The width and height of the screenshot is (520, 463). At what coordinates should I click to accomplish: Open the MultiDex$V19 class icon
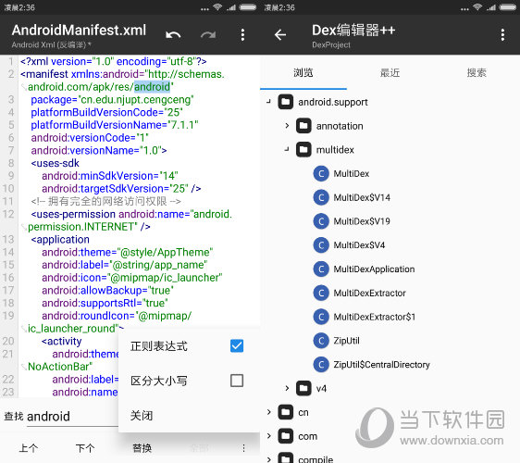[x=321, y=221]
